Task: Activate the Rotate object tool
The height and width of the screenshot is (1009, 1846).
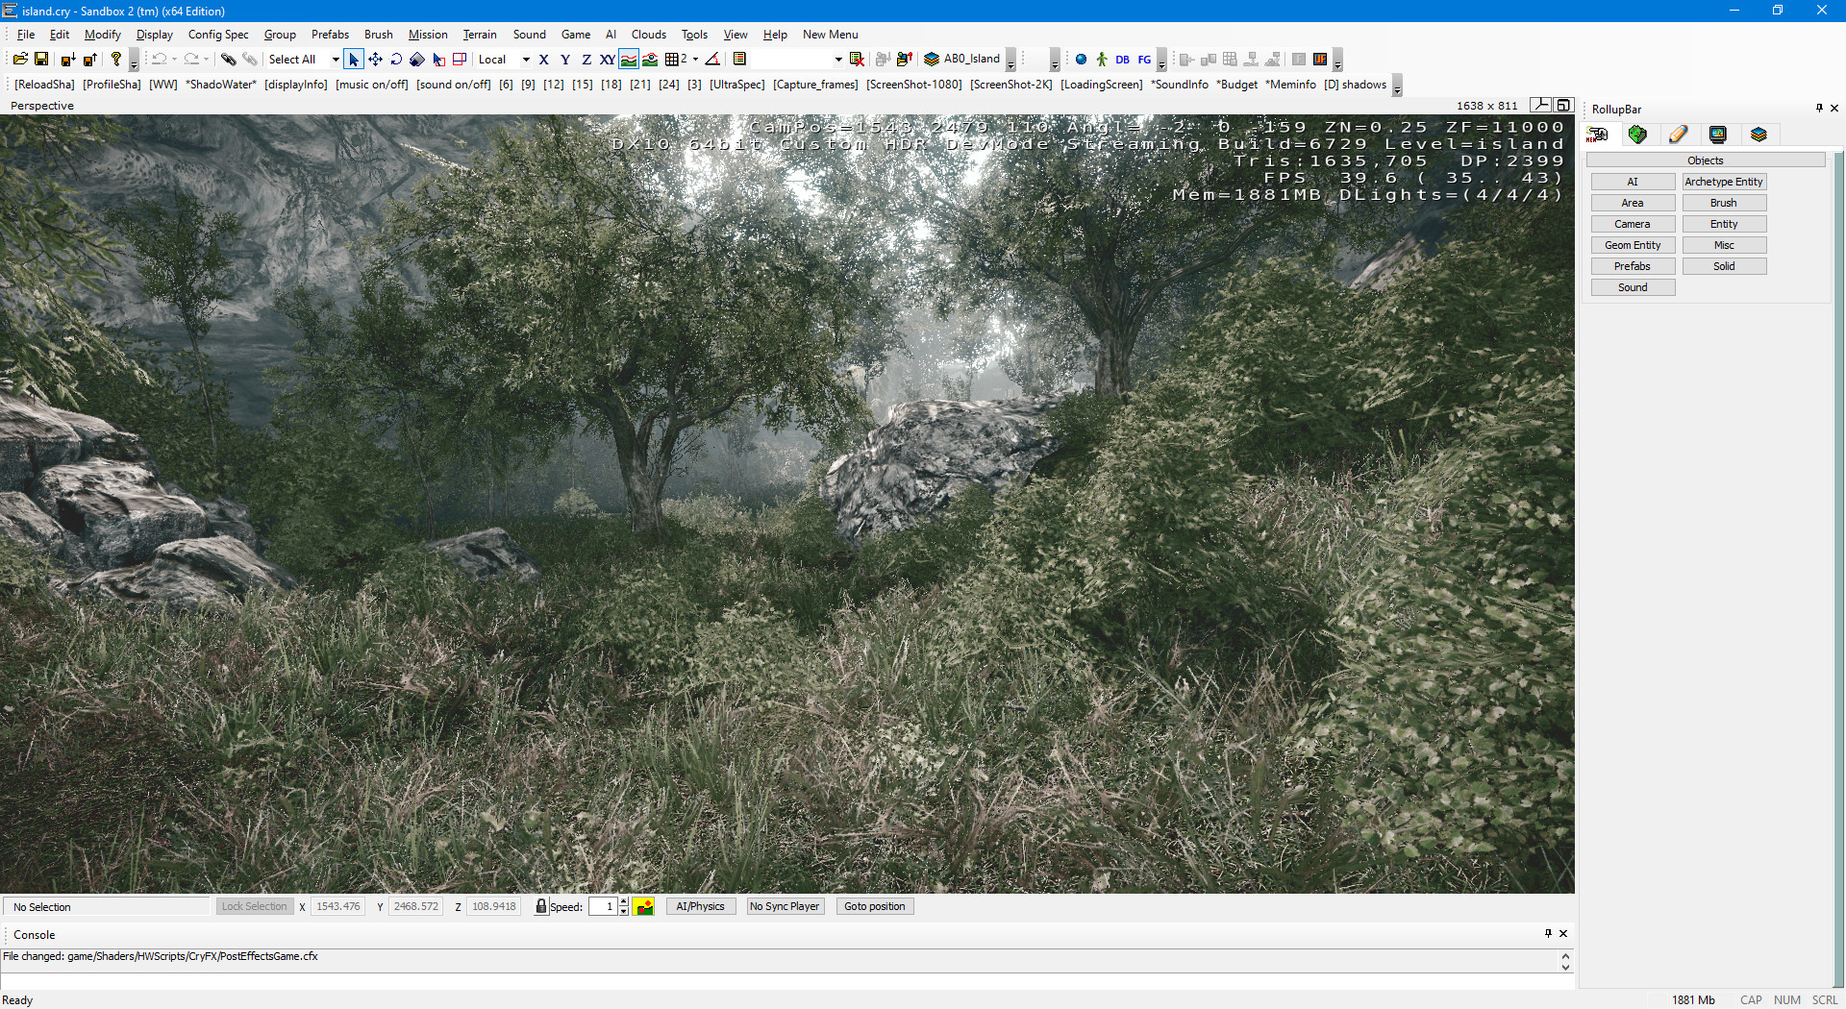Action: (396, 60)
